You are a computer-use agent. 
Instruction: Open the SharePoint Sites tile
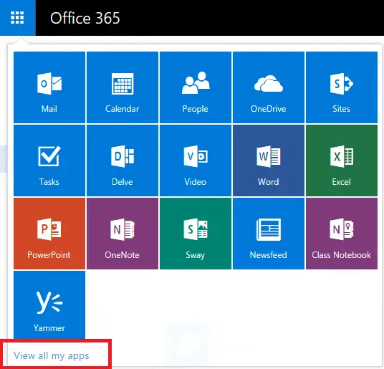342,87
